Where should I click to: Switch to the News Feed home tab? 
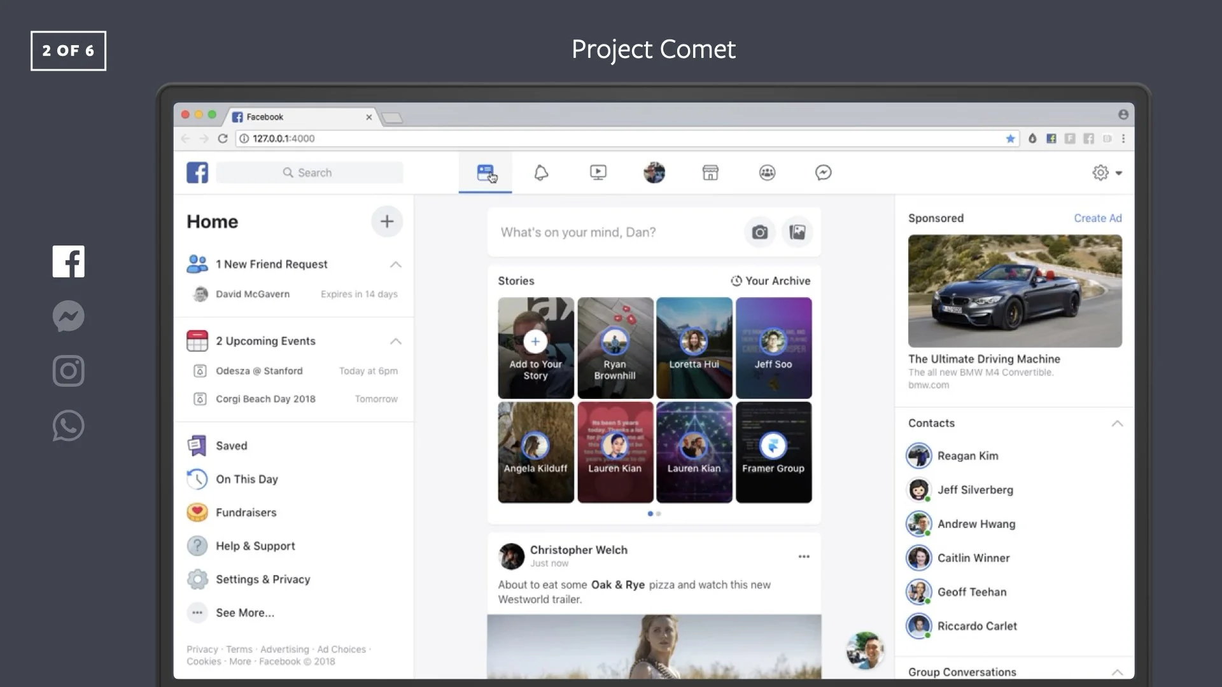(x=485, y=173)
